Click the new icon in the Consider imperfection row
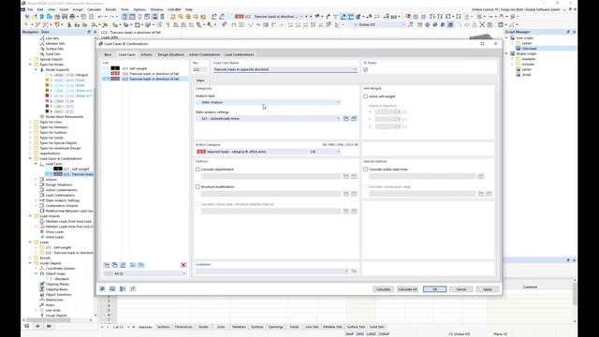 tap(346, 176)
